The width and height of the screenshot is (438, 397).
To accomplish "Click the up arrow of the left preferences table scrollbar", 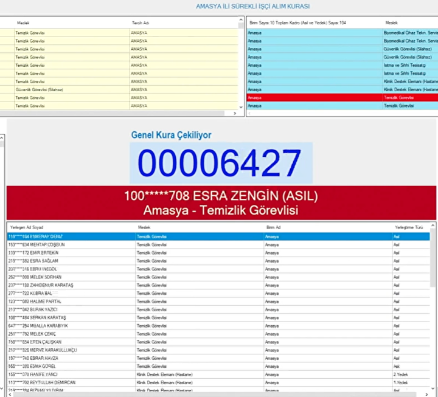I will [241, 19].
